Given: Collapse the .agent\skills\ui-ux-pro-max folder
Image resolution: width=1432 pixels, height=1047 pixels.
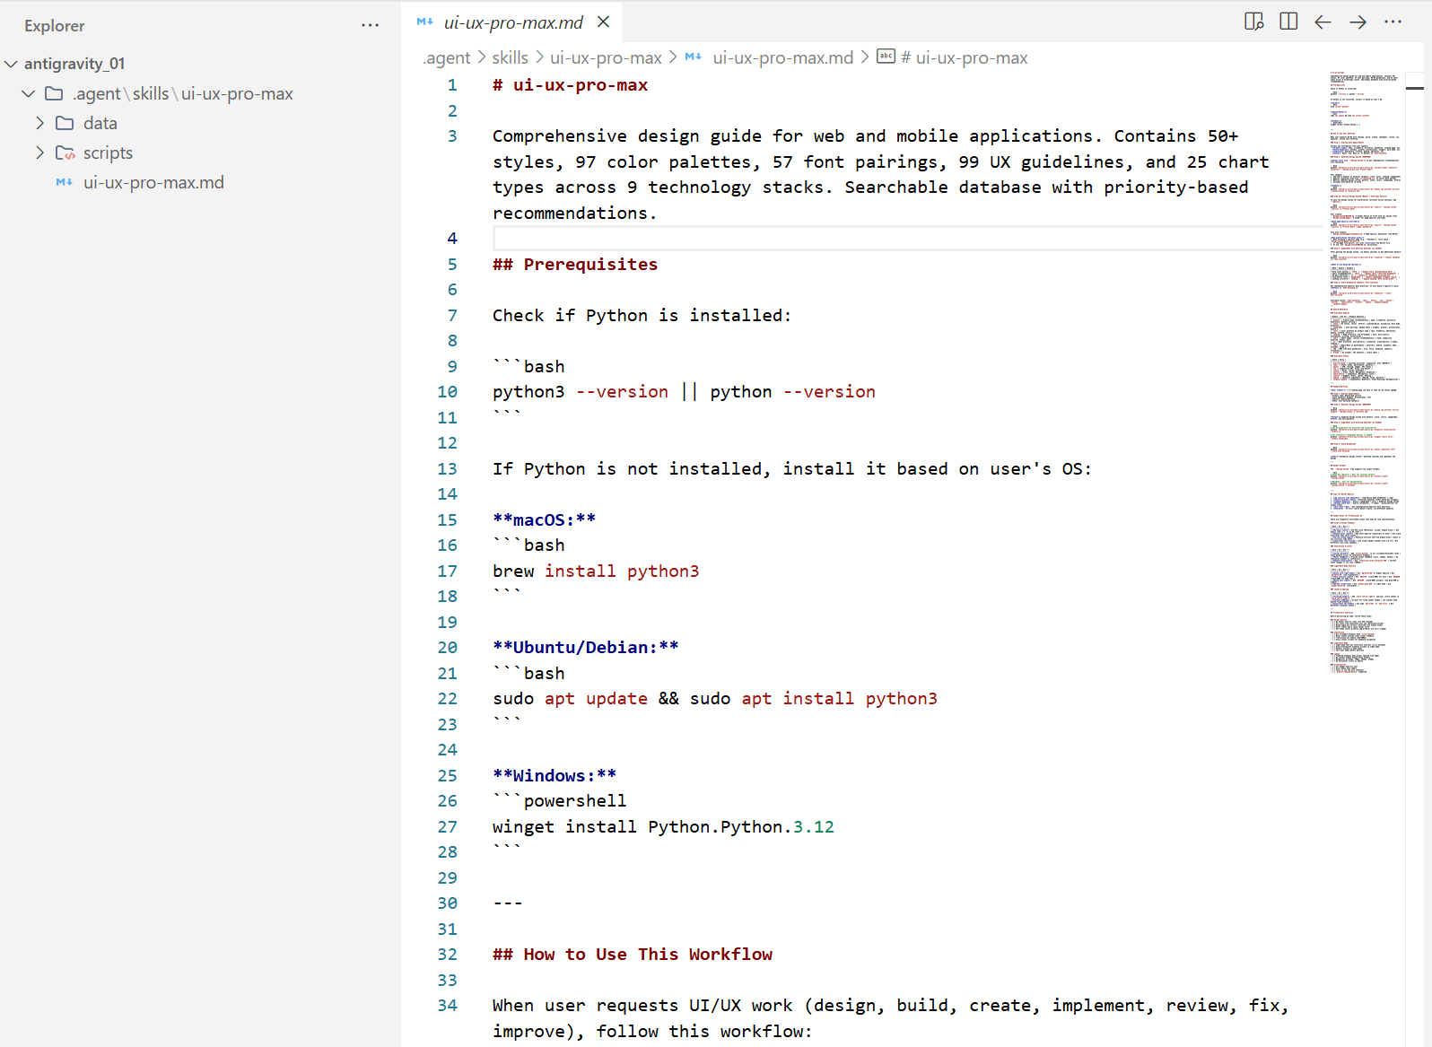Looking at the screenshot, I should 29,93.
